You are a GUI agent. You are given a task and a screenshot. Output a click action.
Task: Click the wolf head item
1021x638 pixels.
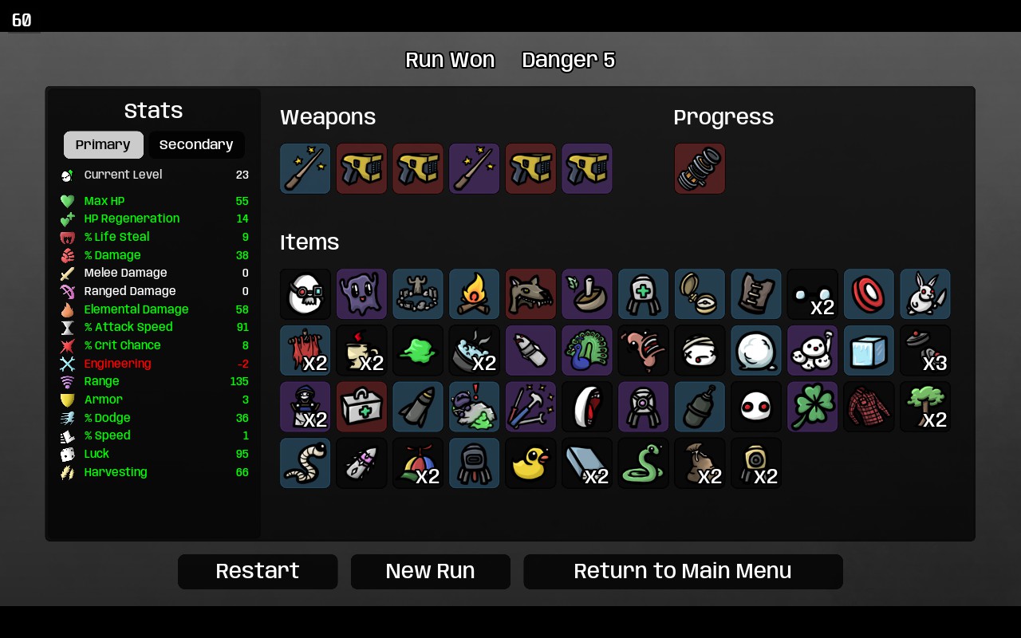click(x=530, y=294)
